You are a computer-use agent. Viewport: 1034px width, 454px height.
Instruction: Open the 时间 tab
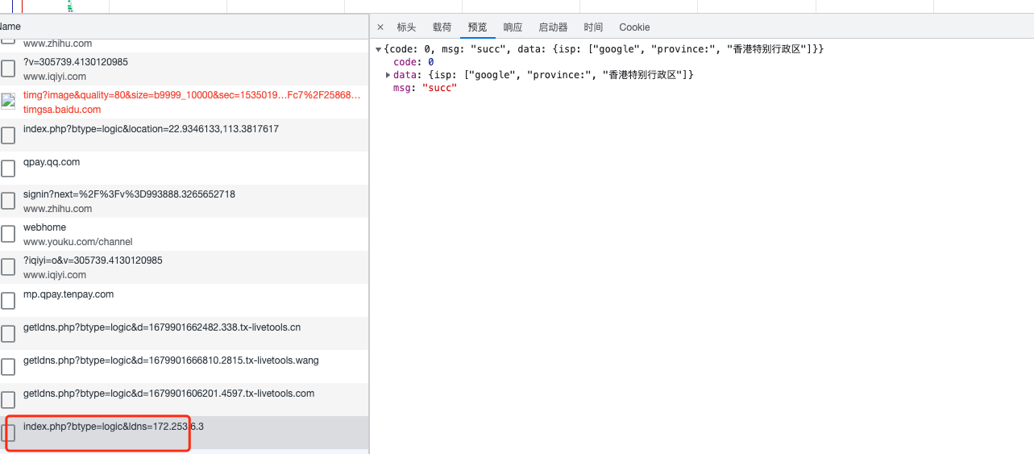click(593, 27)
